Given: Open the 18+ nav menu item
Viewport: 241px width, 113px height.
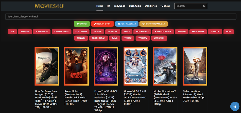Looking at the screenshot, I should 108,6.
